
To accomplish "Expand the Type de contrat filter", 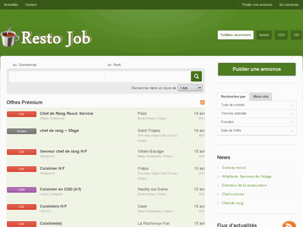I will click(x=257, y=105).
